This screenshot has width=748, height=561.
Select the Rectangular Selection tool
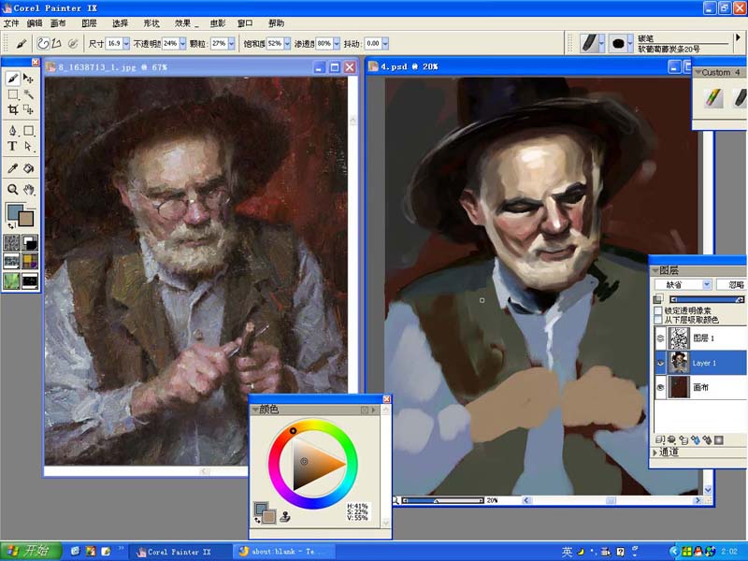click(13, 94)
